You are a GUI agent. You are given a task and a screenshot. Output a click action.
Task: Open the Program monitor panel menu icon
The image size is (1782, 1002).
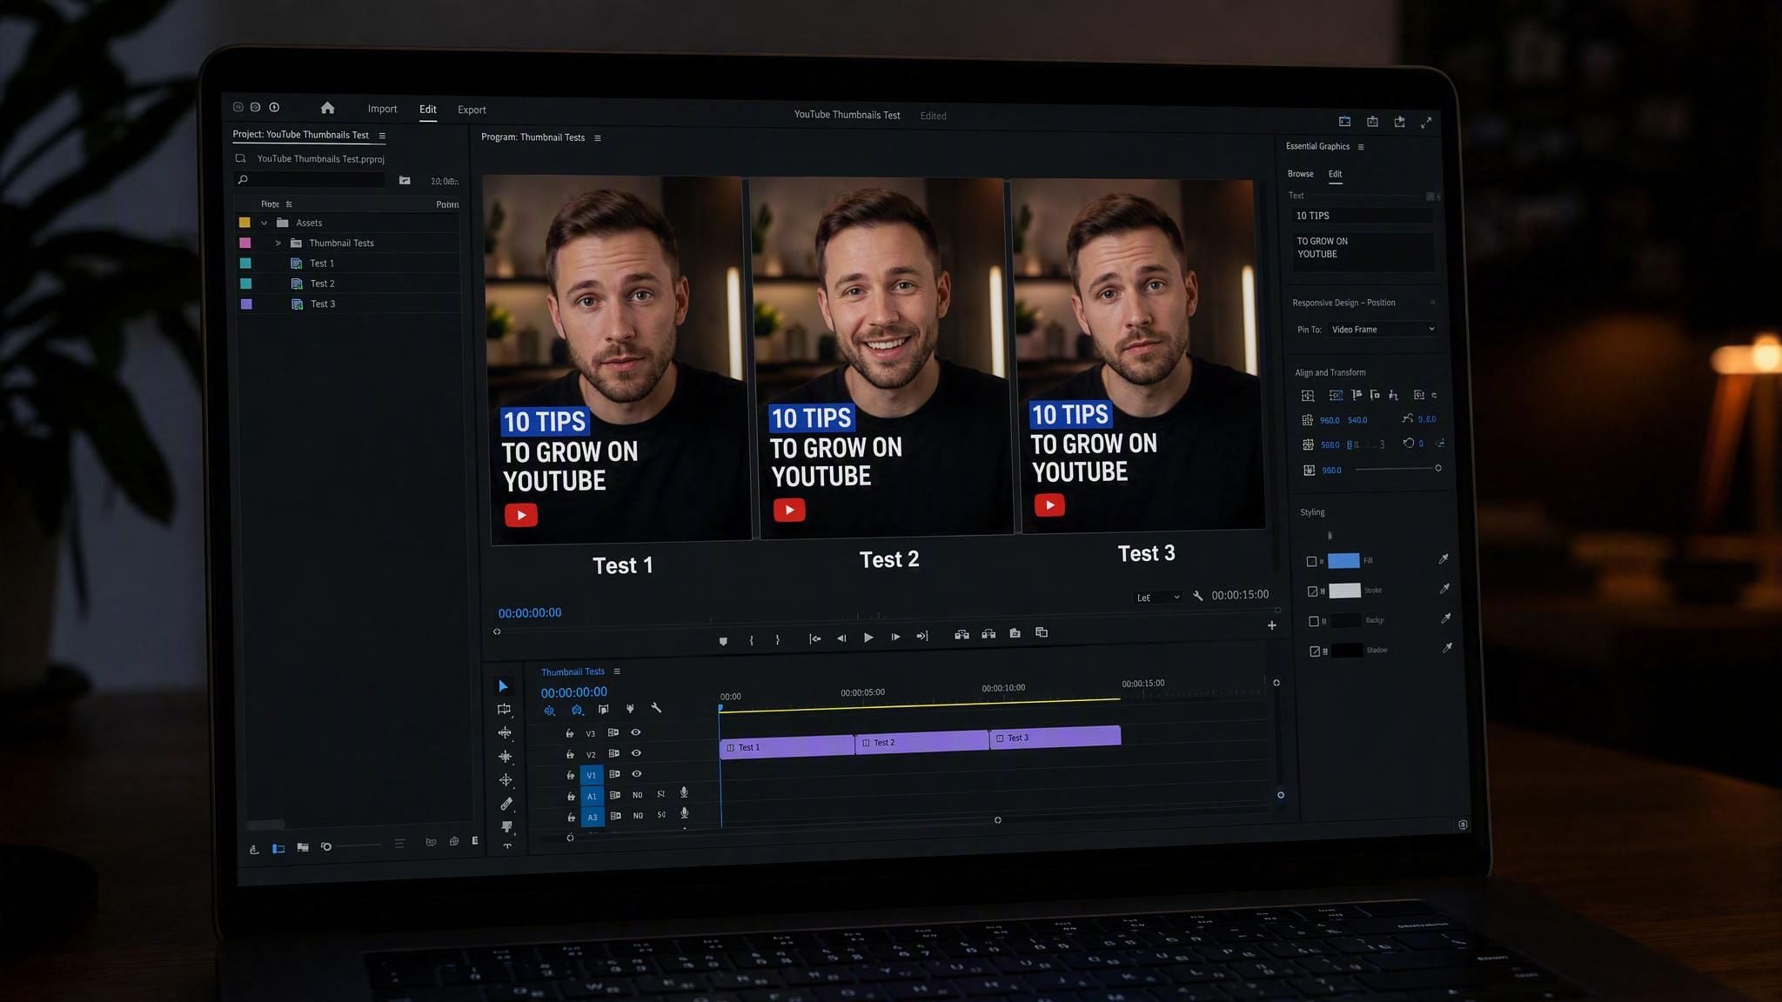598,137
